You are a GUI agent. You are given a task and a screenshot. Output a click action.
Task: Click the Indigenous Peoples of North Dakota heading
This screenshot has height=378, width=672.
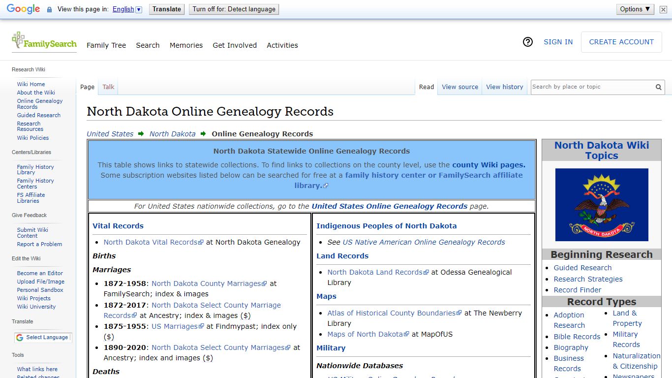(387, 226)
